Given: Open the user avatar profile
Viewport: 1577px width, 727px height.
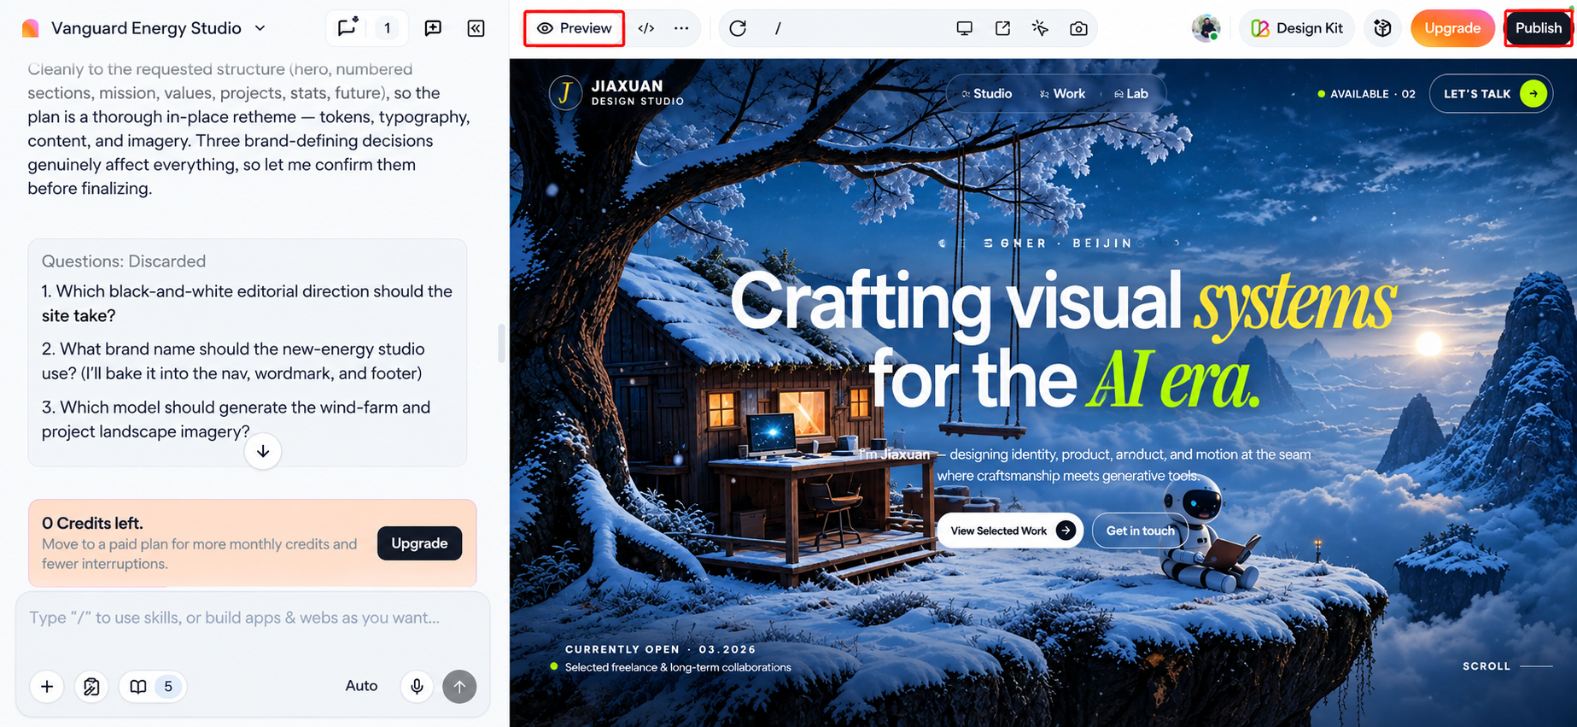Looking at the screenshot, I should (x=1206, y=28).
